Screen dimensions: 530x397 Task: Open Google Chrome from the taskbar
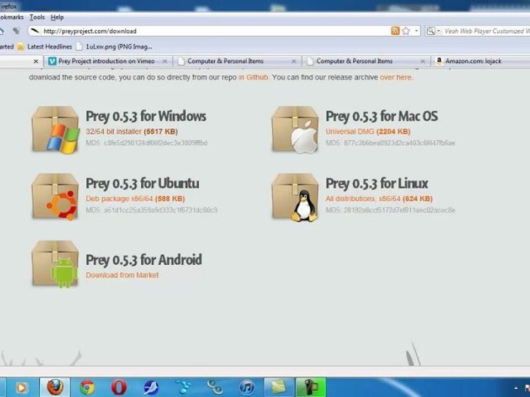pos(87,387)
